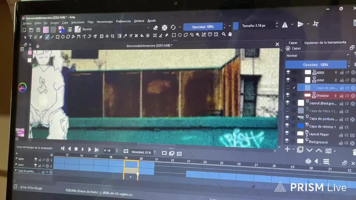This screenshot has height=200, width=356.
Task: Reload original brush preset icon
Action: 173,27
